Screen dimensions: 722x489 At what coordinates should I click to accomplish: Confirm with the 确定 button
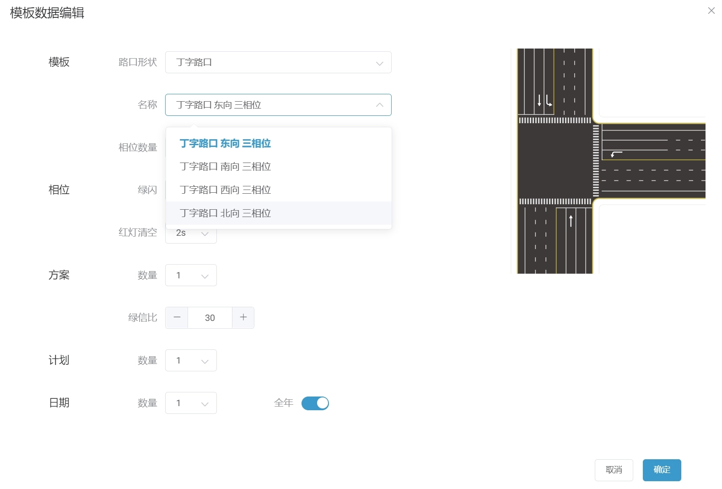click(662, 470)
